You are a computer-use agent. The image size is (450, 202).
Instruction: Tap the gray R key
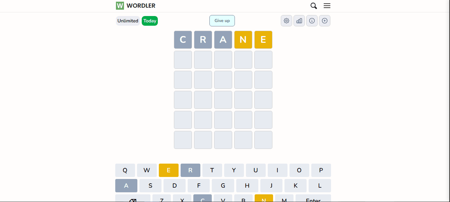190,170
